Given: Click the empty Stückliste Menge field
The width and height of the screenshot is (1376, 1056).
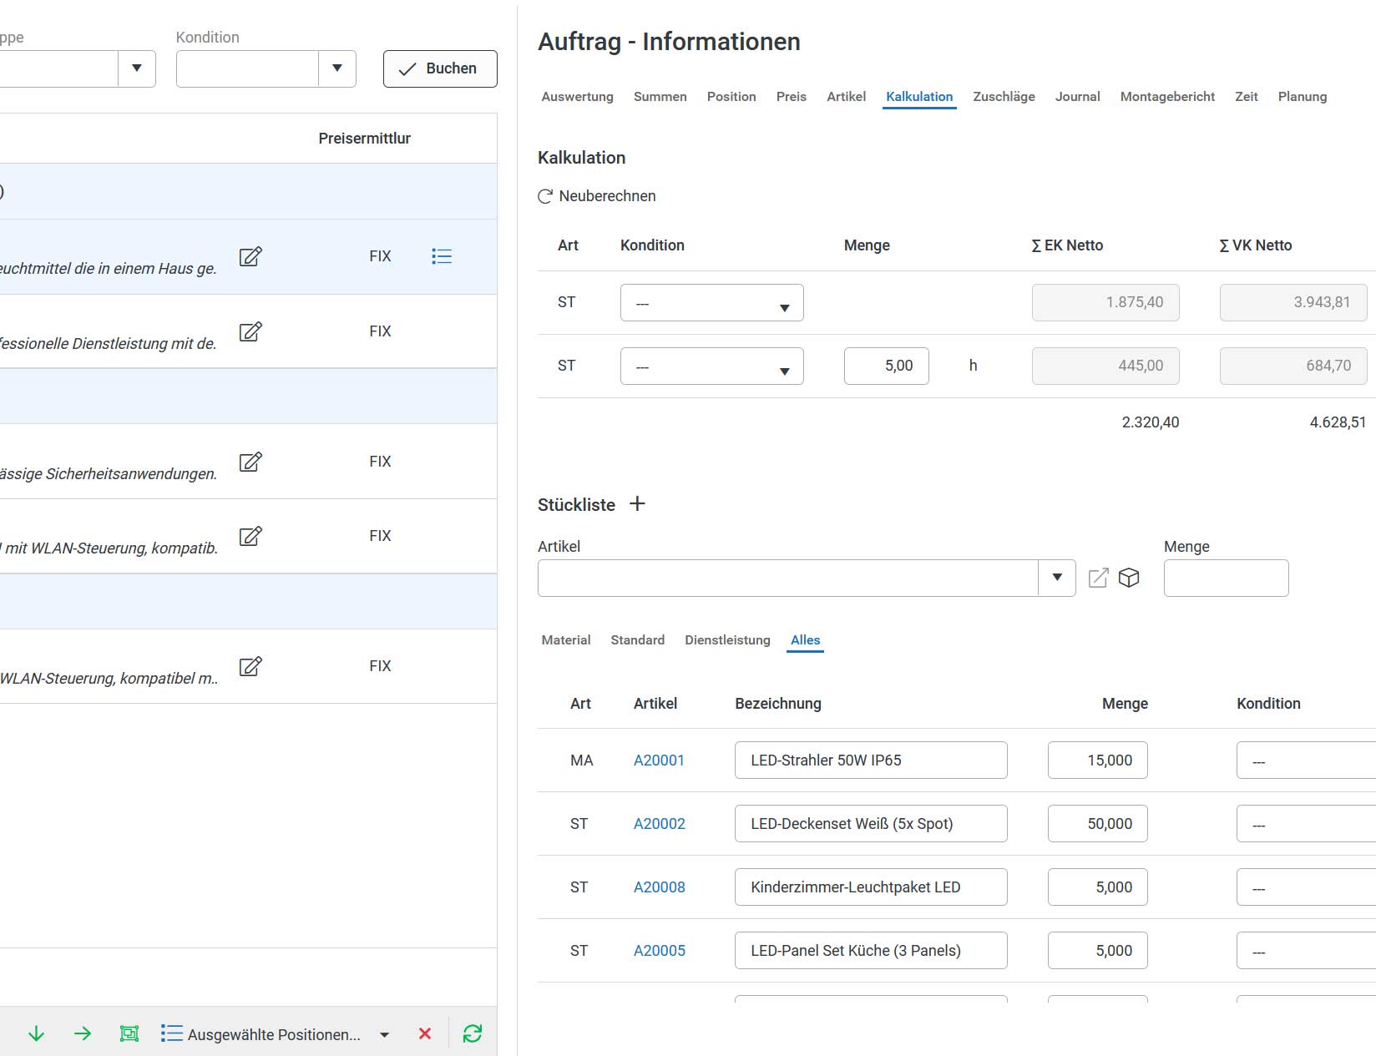Looking at the screenshot, I should click(x=1226, y=578).
